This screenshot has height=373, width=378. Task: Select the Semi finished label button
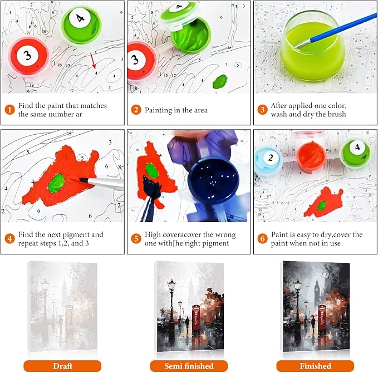(x=189, y=366)
